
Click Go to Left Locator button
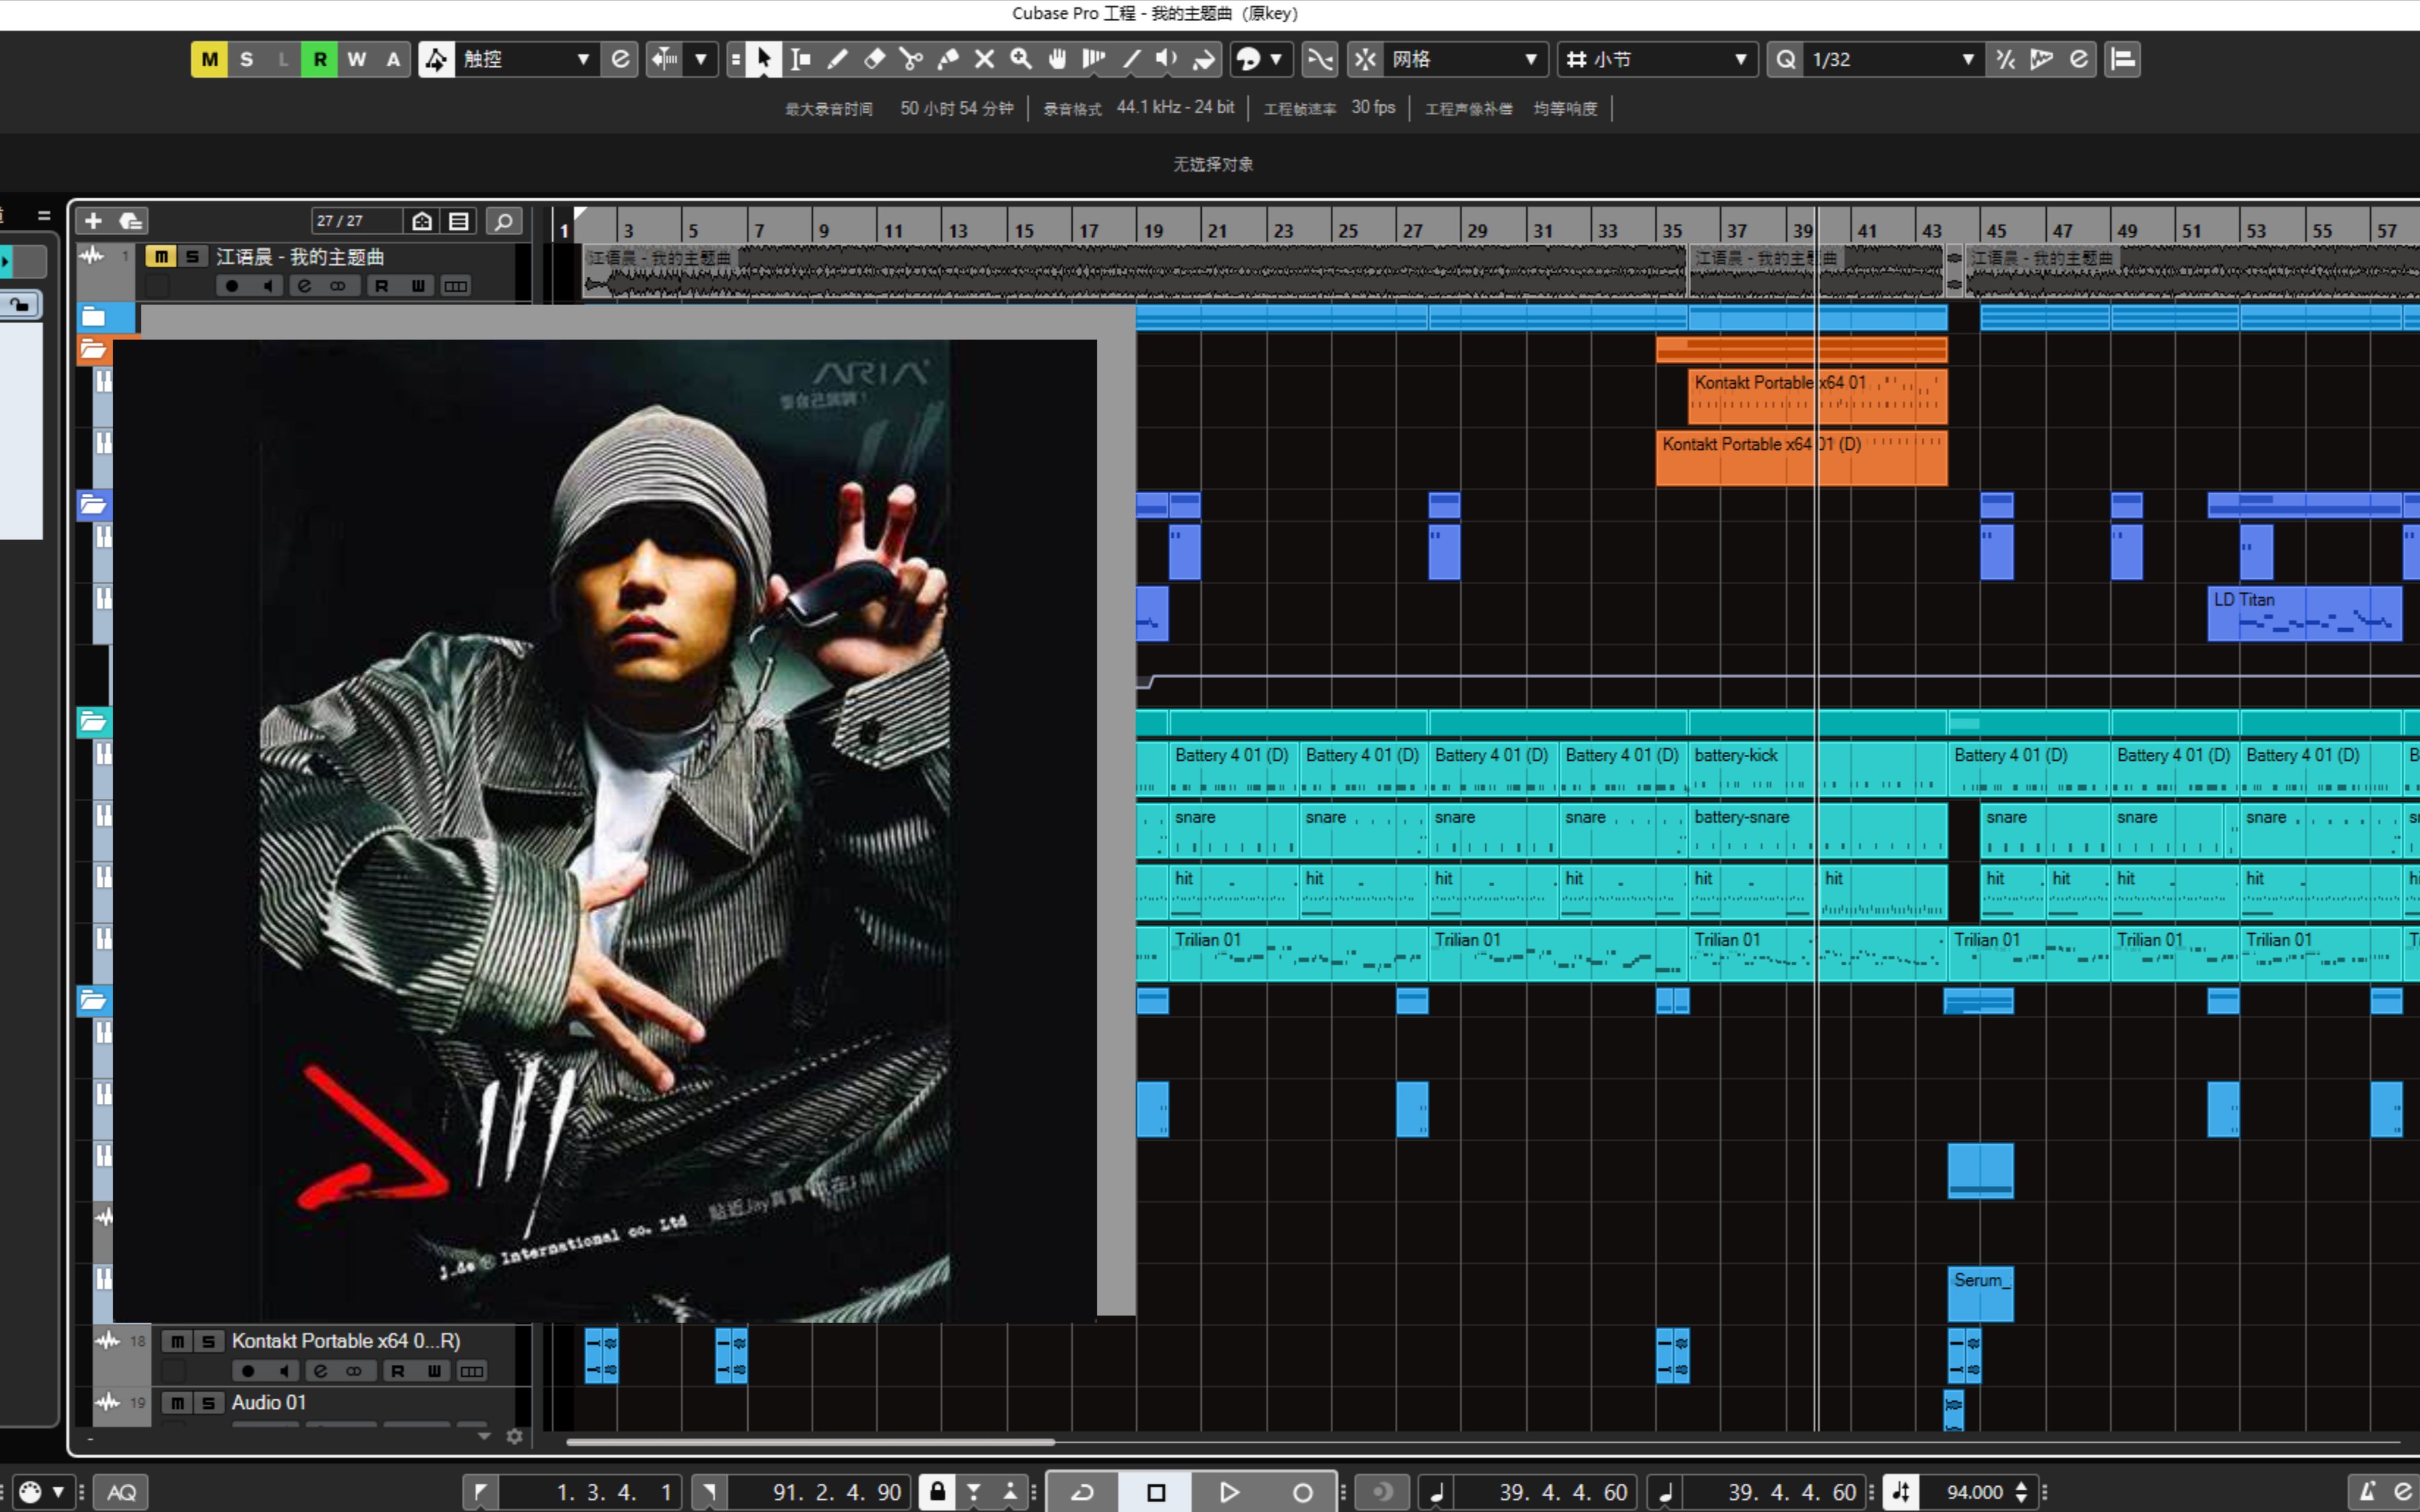pyautogui.click(x=480, y=1492)
